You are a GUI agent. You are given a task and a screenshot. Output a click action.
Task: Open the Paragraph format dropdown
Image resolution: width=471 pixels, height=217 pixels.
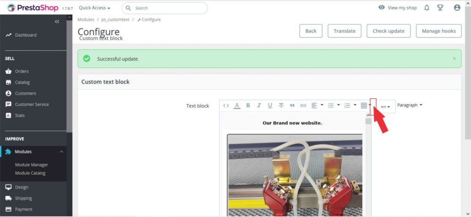(409, 105)
